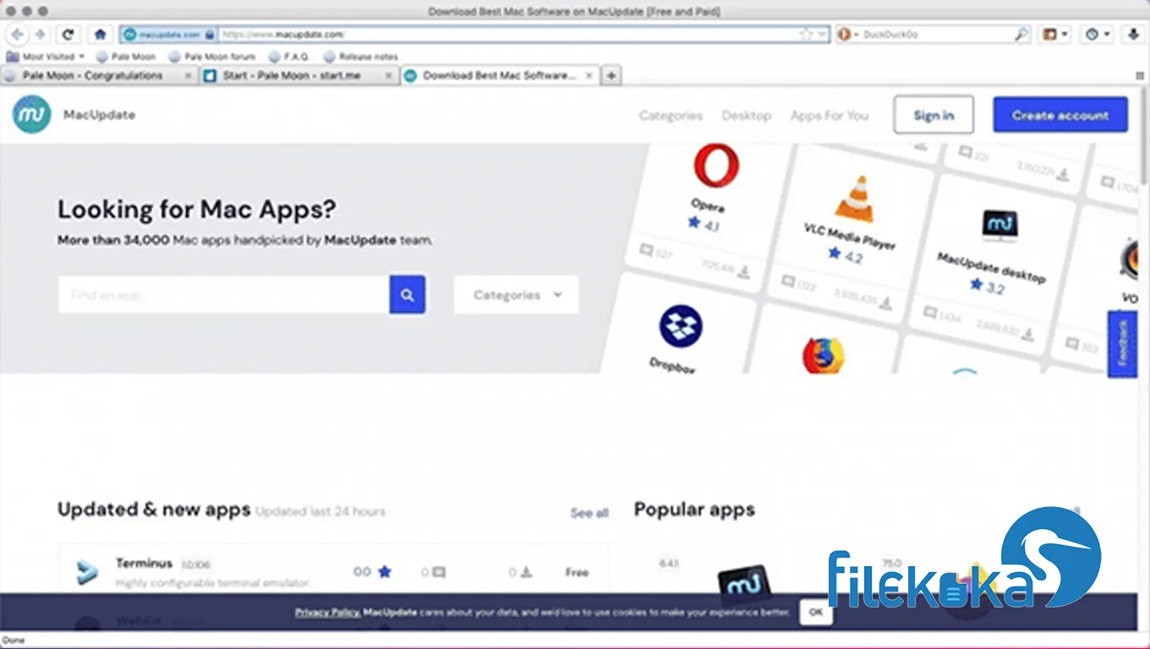Select the Download Best Mac Software tab

click(x=499, y=75)
